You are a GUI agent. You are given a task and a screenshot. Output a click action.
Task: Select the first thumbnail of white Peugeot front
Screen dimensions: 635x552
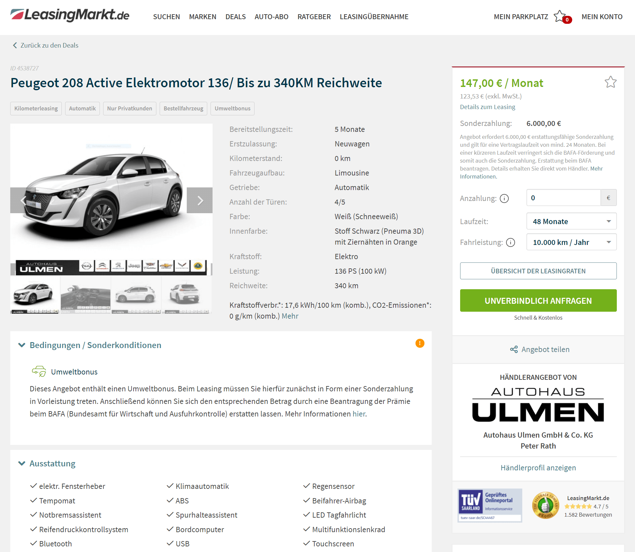(x=35, y=295)
